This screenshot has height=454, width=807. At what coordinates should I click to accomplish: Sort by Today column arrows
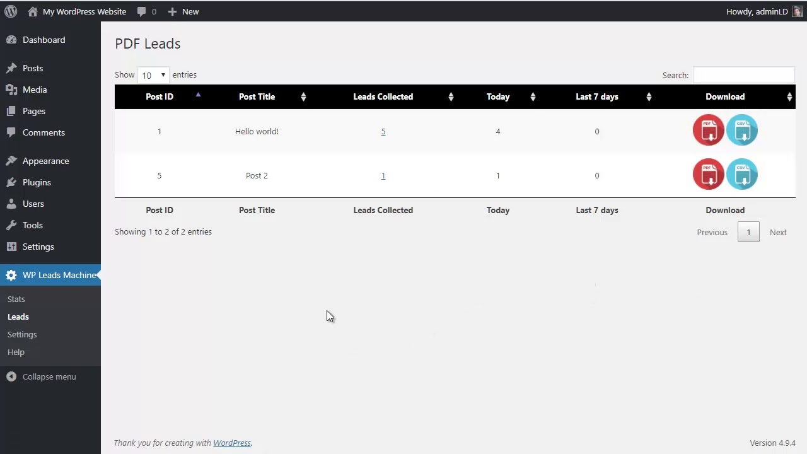point(533,96)
